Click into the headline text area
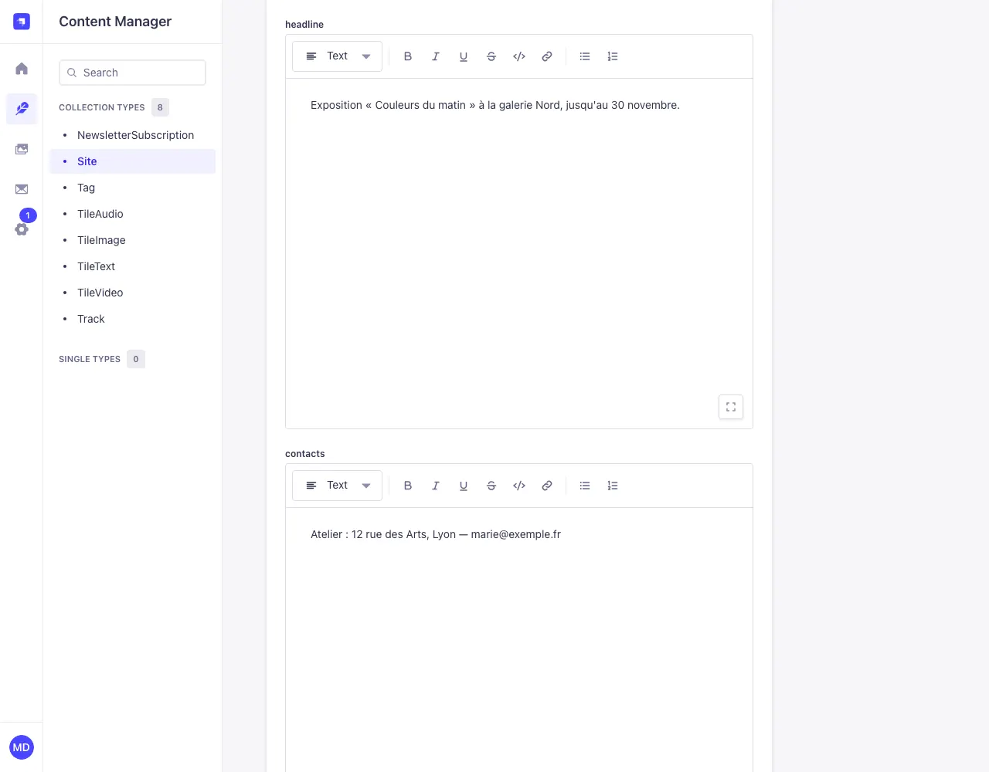The height and width of the screenshot is (772, 989). pos(519,253)
